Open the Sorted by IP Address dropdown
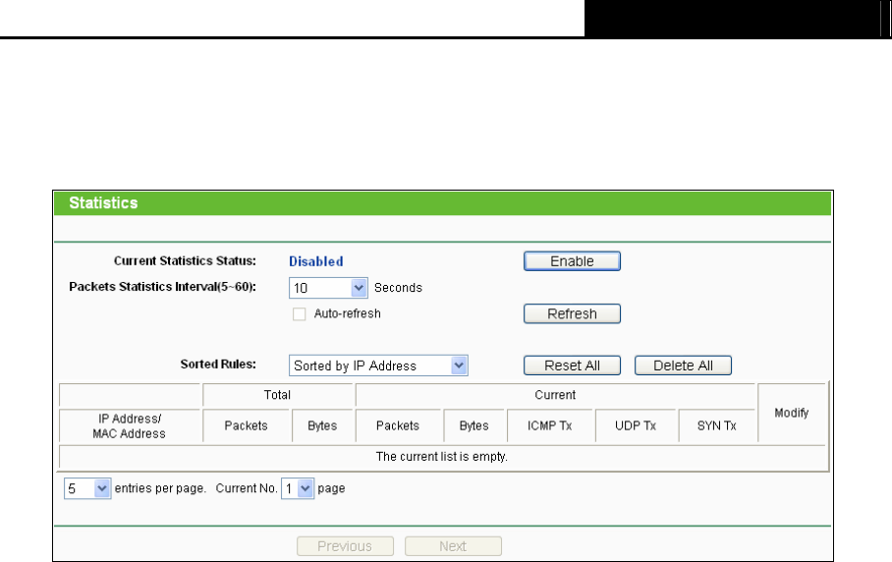Viewport: 892px width, 562px height. point(378,365)
